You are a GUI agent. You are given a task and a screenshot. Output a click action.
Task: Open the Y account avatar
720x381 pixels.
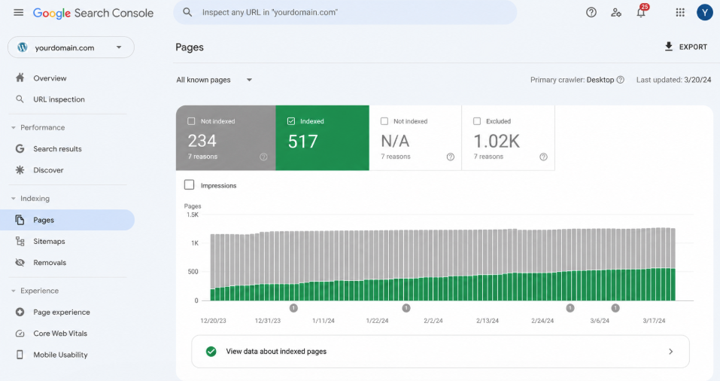tap(704, 12)
